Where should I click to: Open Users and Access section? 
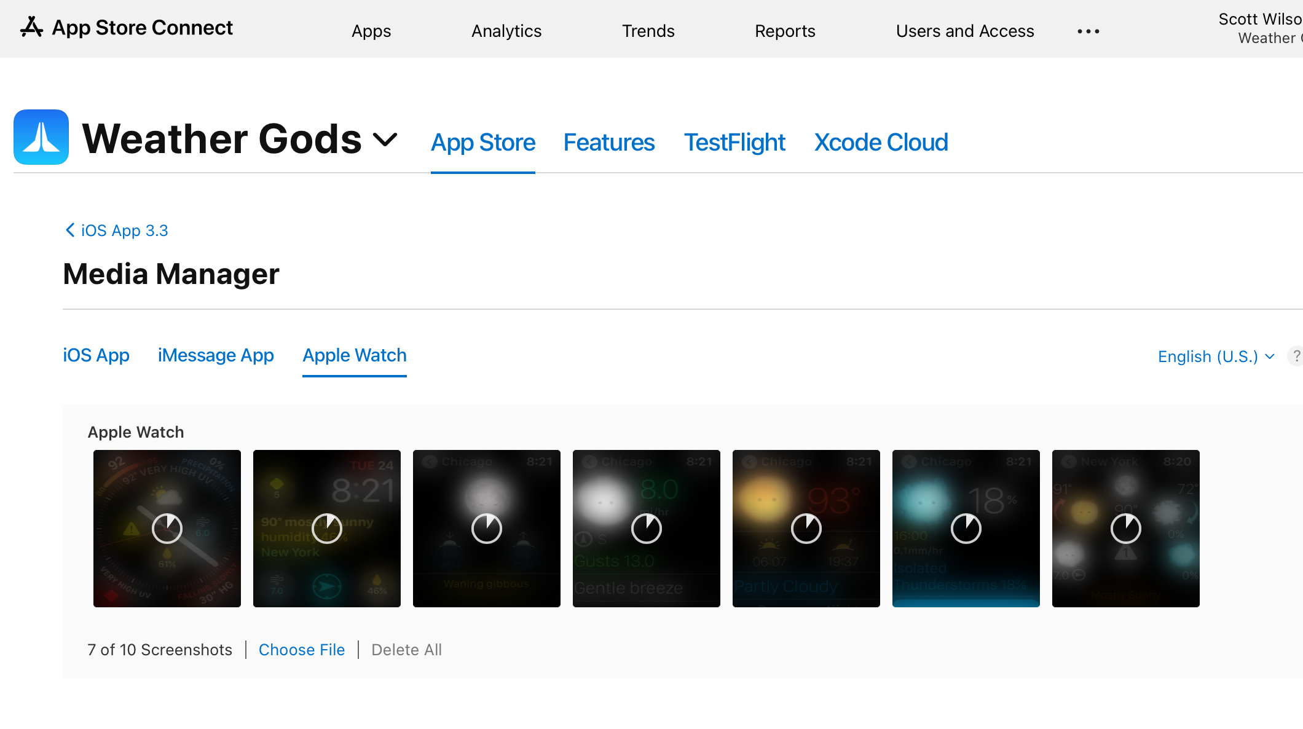965,31
